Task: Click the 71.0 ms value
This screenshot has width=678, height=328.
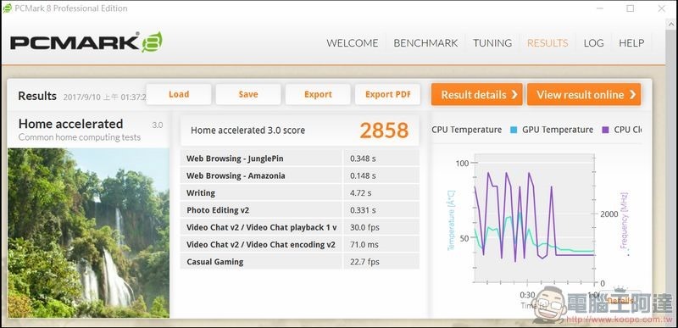Action: (x=364, y=245)
